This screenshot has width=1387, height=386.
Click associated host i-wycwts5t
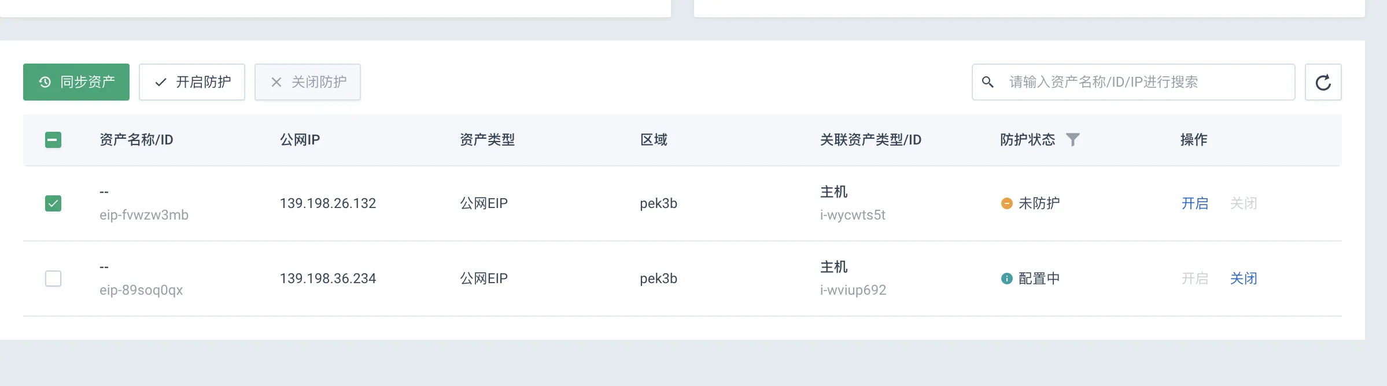coord(853,215)
